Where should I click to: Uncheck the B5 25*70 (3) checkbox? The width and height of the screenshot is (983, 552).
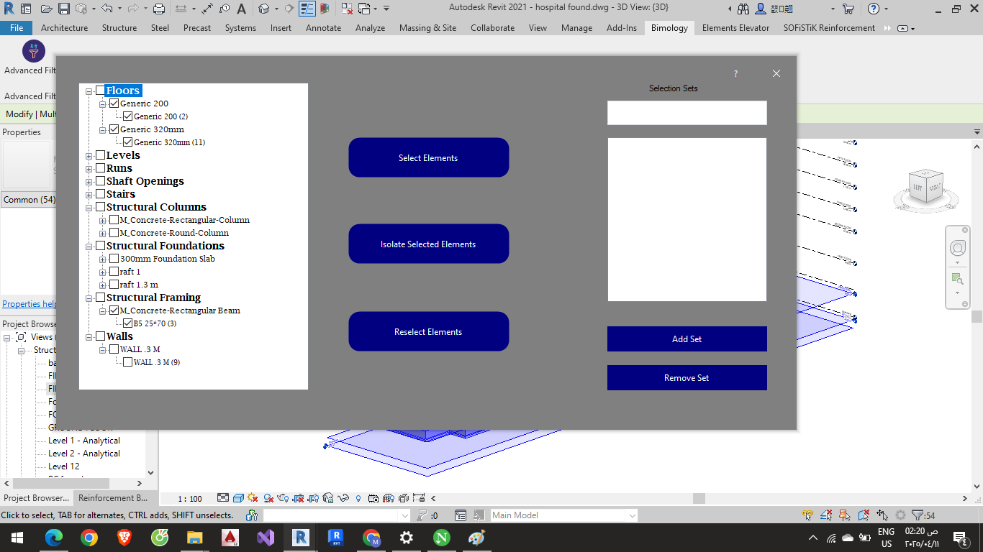coord(127,323)
